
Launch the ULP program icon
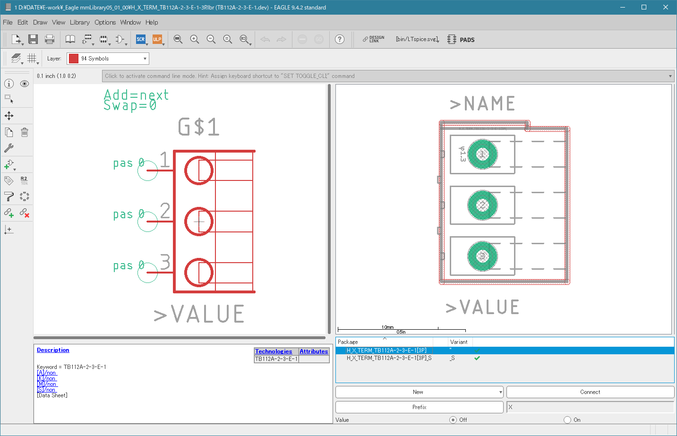coord(157,39)
